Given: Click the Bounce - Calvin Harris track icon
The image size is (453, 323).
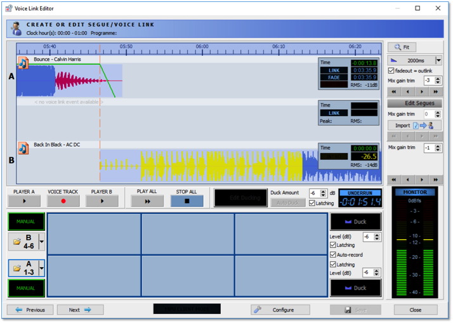Looking at the screenshot, I should pyautogui.click(x=23, y=63).
